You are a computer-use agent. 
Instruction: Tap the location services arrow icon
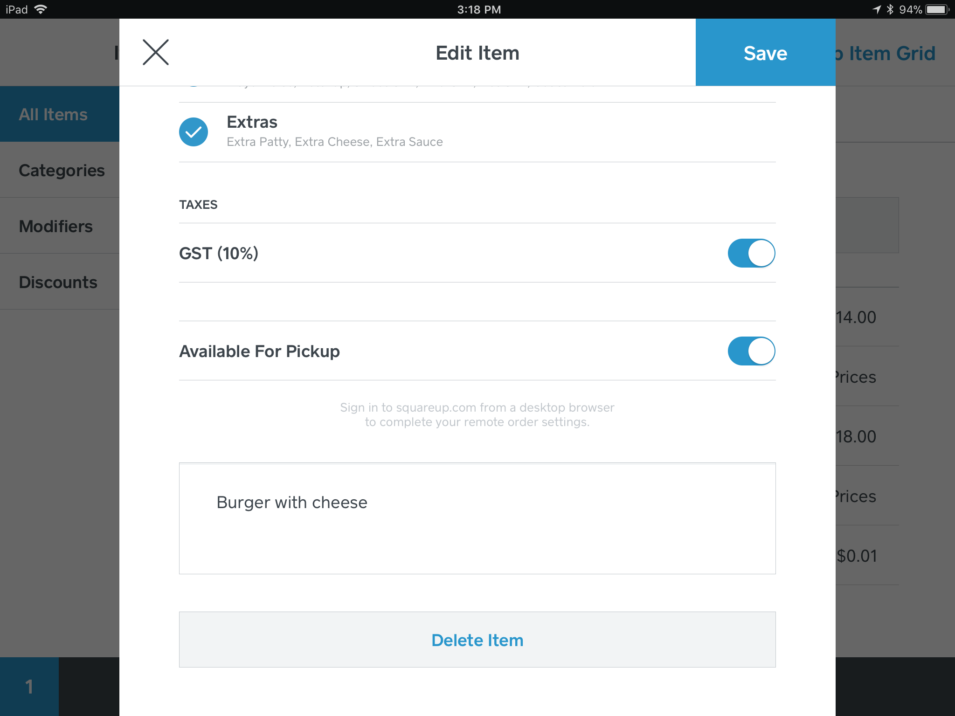[x=877, y=9]
